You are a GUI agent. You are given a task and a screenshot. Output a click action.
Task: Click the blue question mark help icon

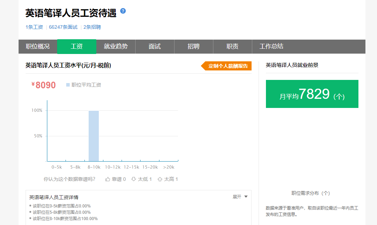(123, 11)
